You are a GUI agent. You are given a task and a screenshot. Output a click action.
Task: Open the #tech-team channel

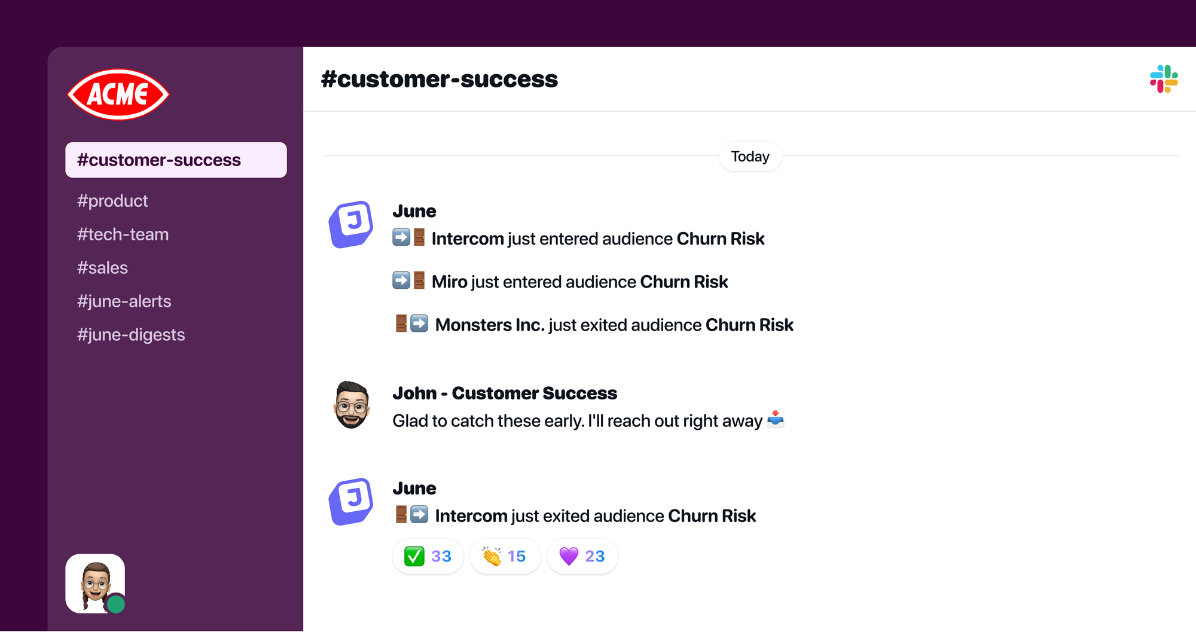(x=123, y=234)
